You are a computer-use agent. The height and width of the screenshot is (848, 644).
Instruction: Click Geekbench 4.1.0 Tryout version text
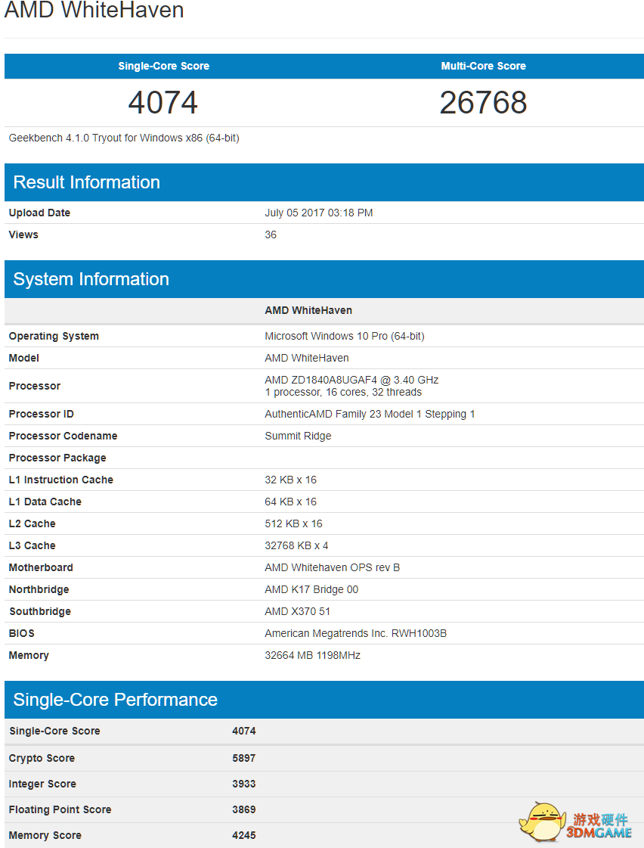click(x=124, y=138)
